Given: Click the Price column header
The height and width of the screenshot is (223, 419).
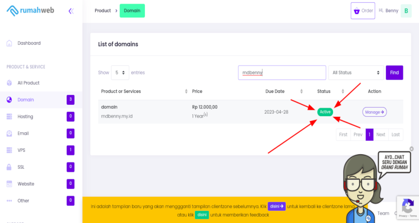Looking at the screenshot, I should 197,91.
